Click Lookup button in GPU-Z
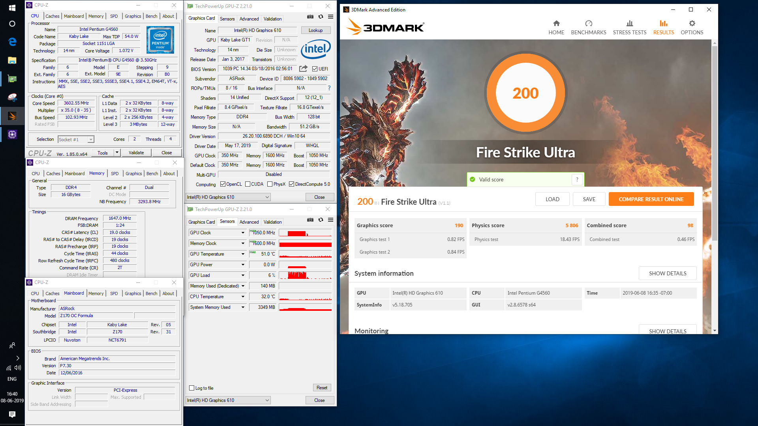Image resolution: width=758 pixels, height=426 pixels. coord(315,30)
